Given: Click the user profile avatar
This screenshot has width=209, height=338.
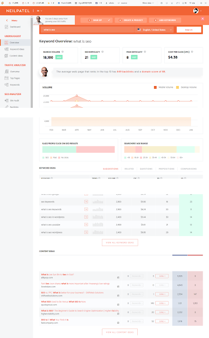Looking at the screenshot, I should pos(196,11).
